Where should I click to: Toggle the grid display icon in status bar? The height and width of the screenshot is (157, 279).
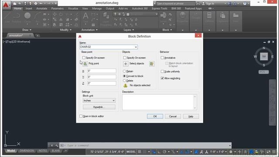pos(139,152)
